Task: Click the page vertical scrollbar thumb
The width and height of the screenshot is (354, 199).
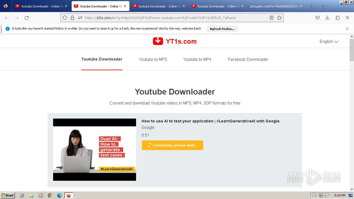Action: pyautogui.click(x=352, y=50)
